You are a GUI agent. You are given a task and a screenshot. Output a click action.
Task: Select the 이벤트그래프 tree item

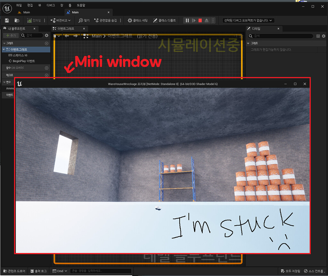point(26,49)
